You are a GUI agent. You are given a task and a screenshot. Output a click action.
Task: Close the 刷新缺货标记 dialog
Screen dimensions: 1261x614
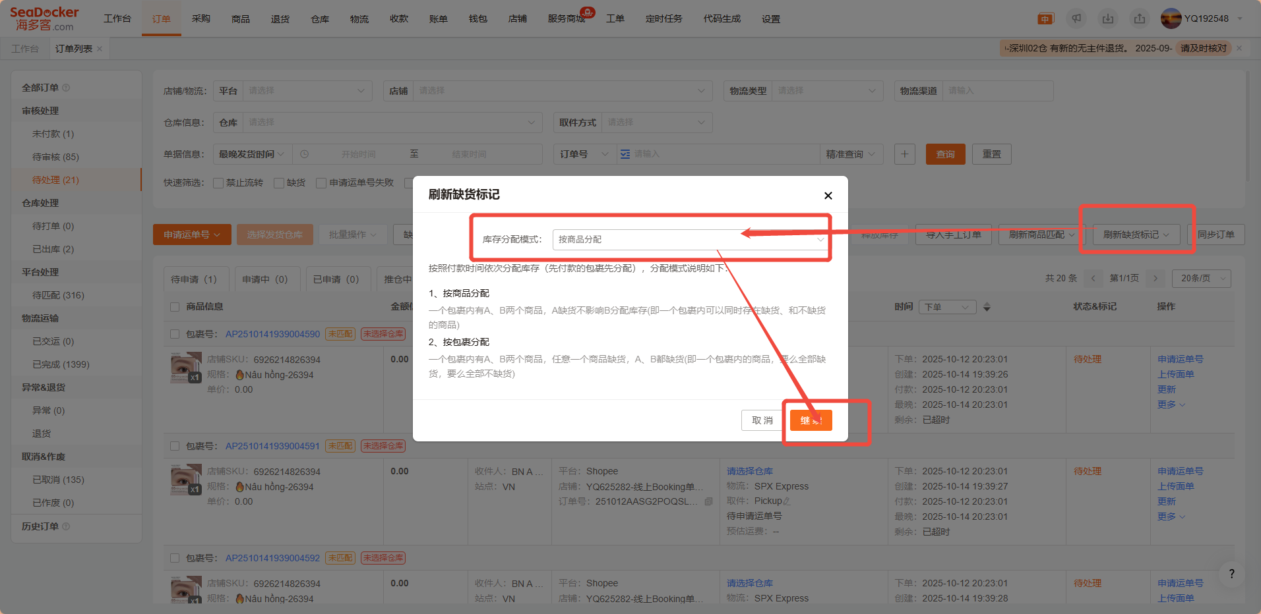click(828, 196)
